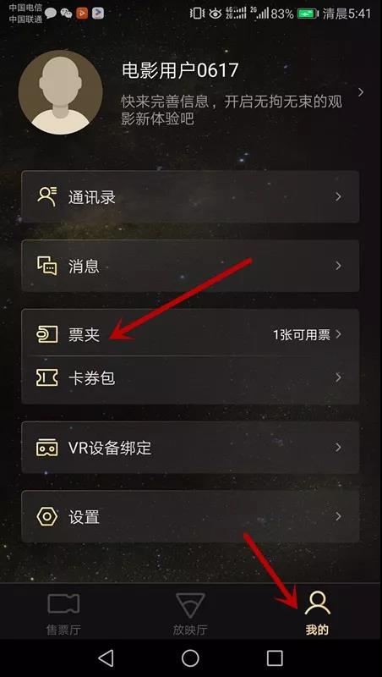Tap the 放映厅 screening room tab icon
Screen dimensions: 382x677
click(x=190, y=604)
